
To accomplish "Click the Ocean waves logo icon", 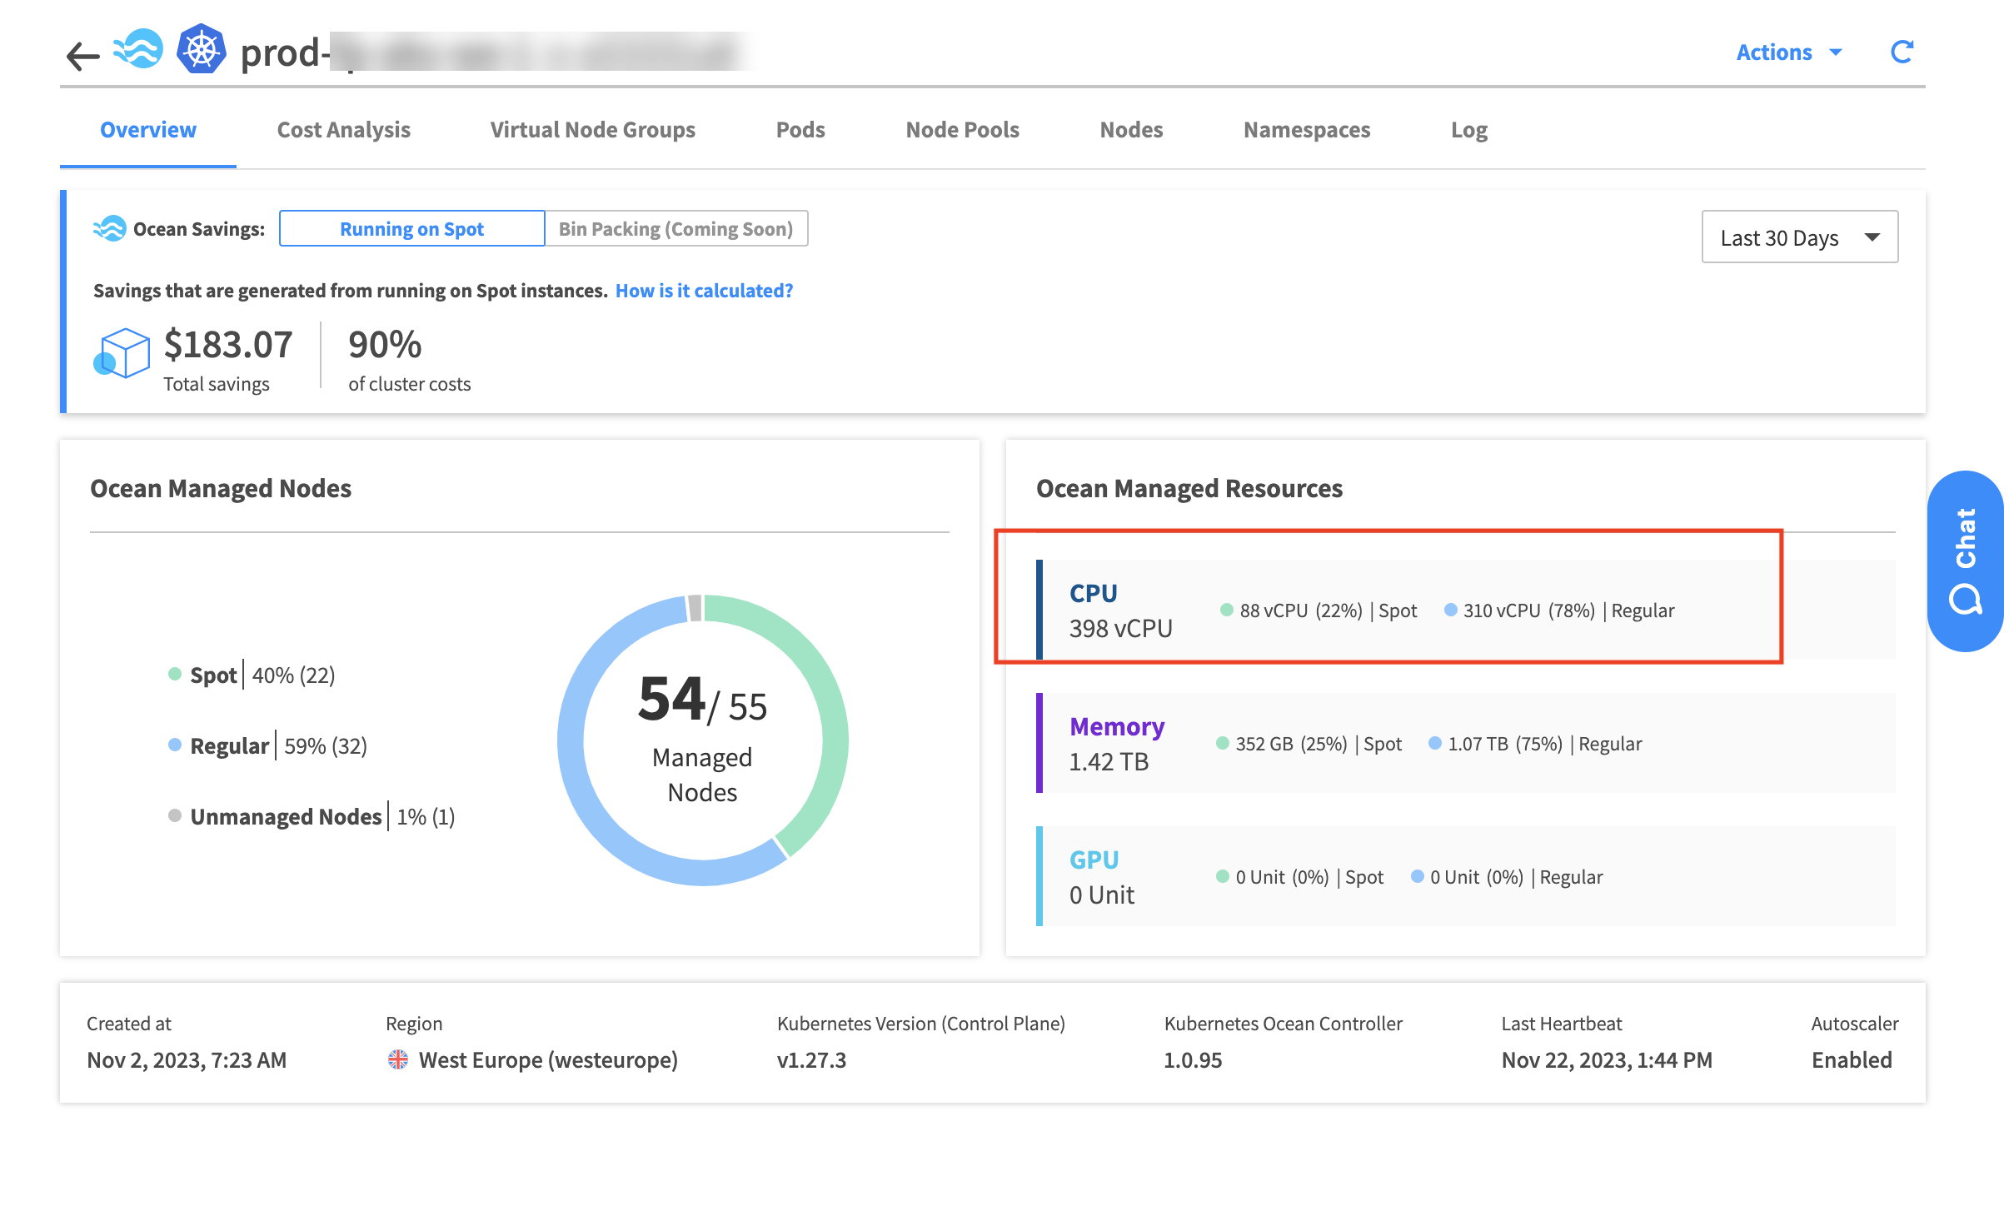I will pos(139,50).
